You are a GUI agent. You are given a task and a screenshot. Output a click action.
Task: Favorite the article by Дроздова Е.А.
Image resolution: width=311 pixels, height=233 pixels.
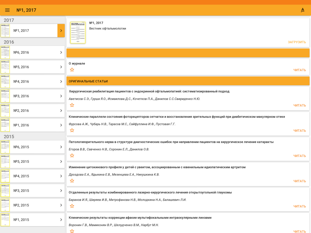72,181
